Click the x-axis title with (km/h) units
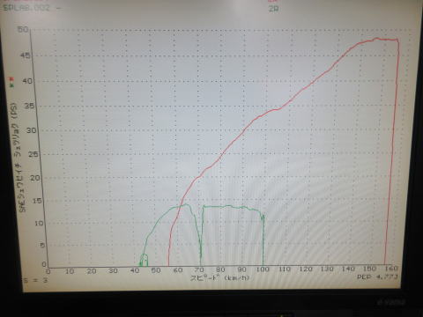Image resolution: width=423 pixels, height=317 pixels. pos(220,277)
